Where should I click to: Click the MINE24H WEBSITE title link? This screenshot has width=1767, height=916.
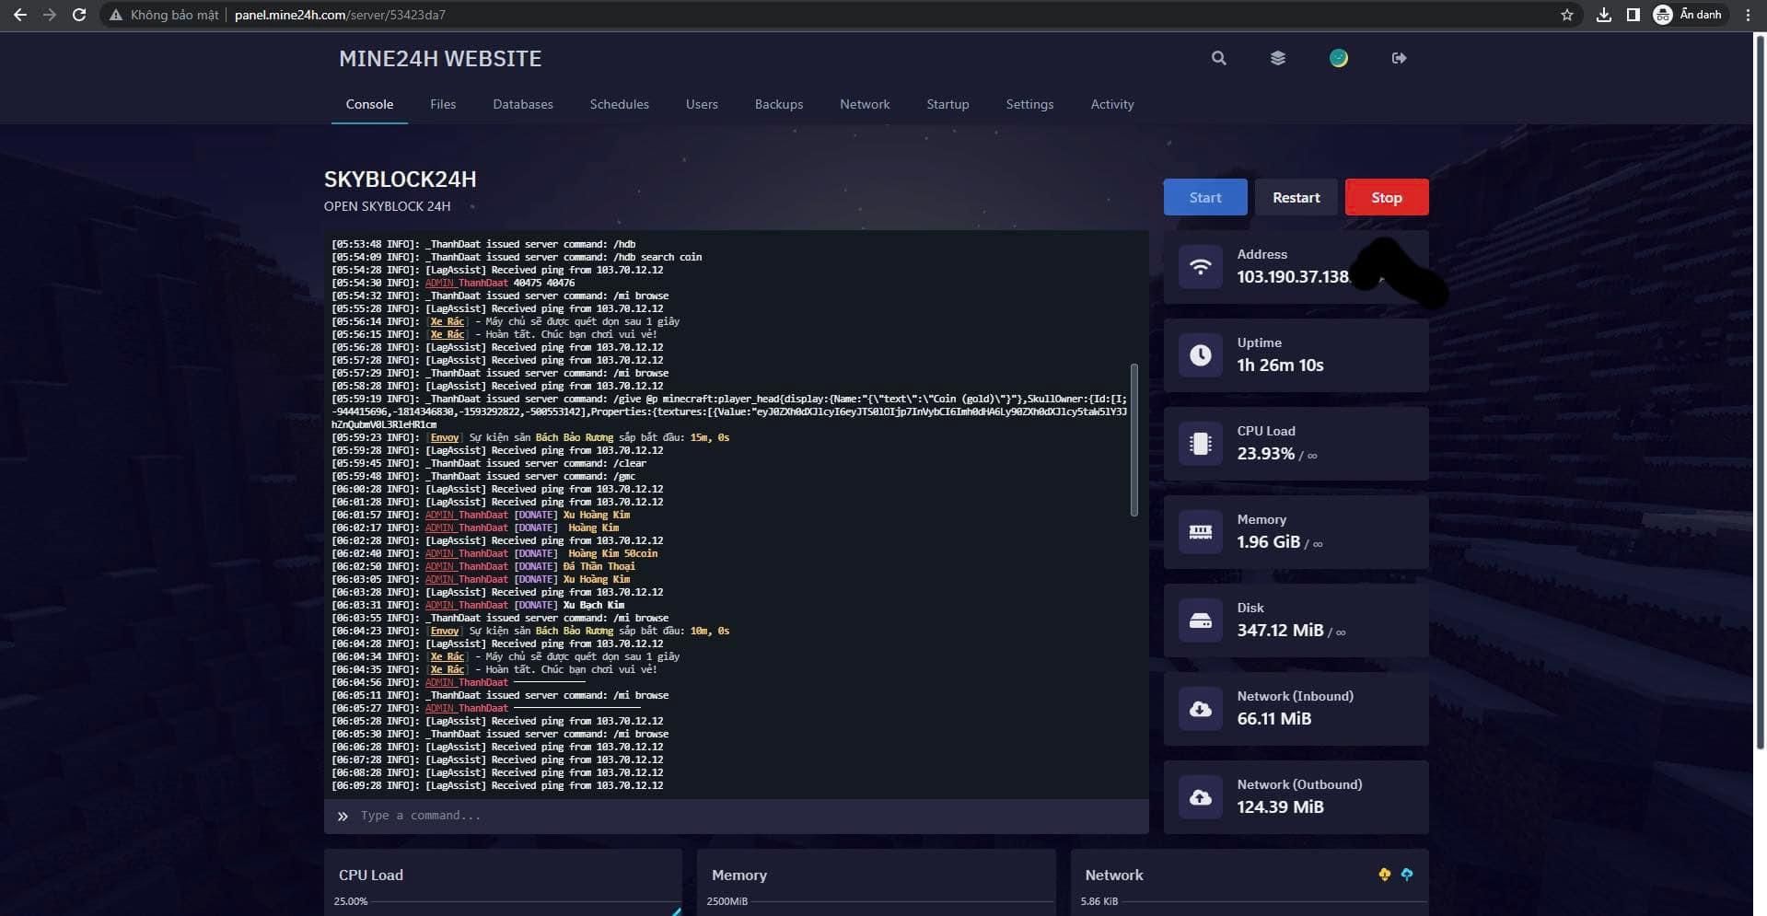coord(440,59)
